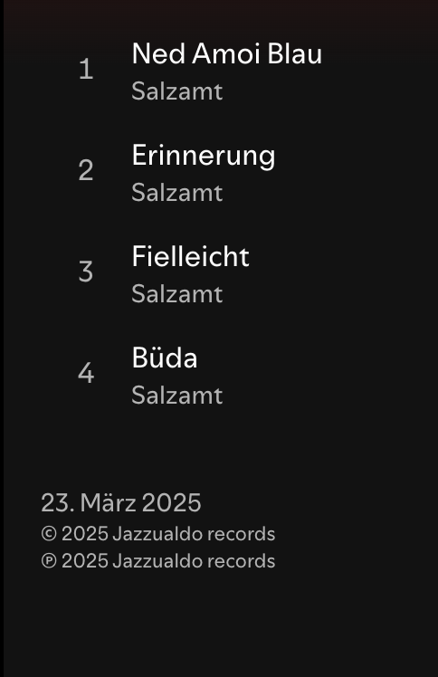Click the year 2025 after the © symbol
Viewport: 438px width, 677px height.
click(x=84, y=534)
